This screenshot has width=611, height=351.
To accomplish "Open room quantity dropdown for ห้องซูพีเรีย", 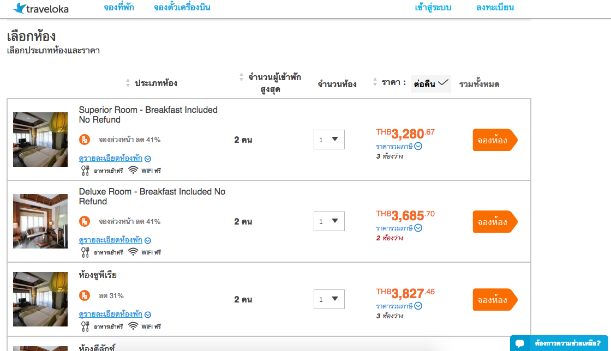I will click(330, 299).
